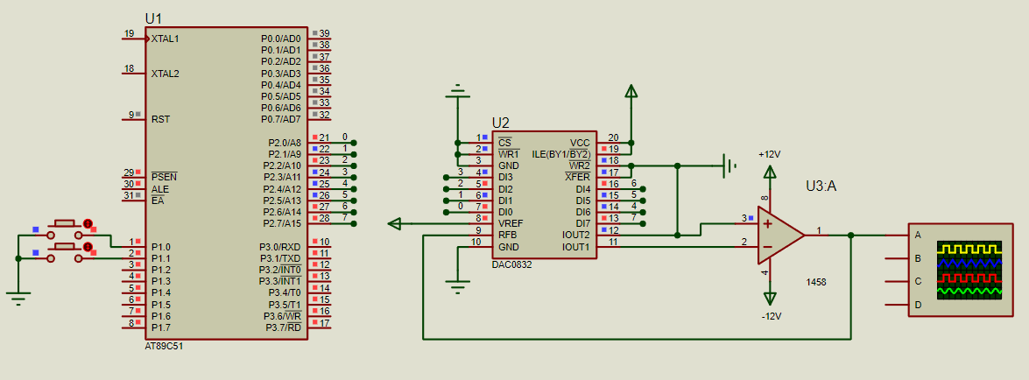The image size is (1029, 380).
Task: Click the WR1 pin label on DAC0832
Action: (507, 154)
